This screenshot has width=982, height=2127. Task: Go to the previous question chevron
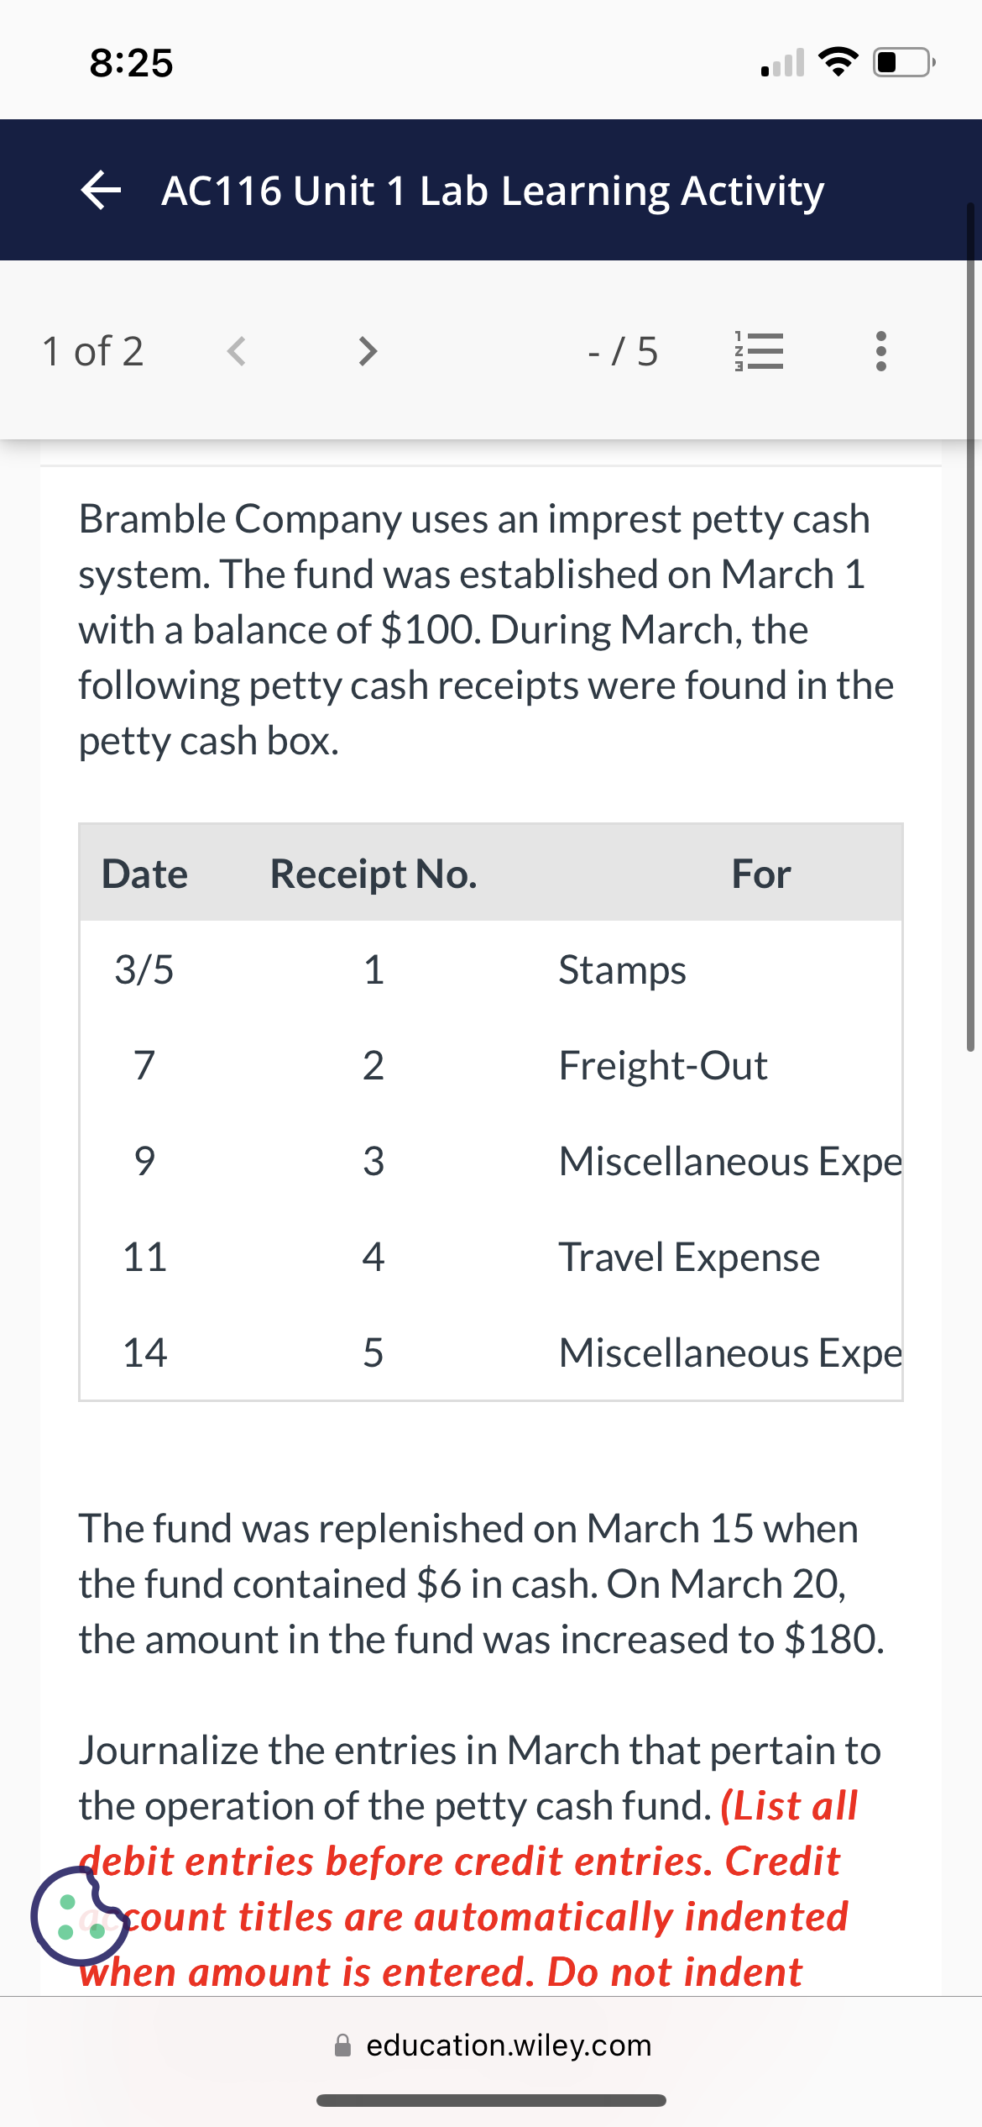click(x=237, y=351)
